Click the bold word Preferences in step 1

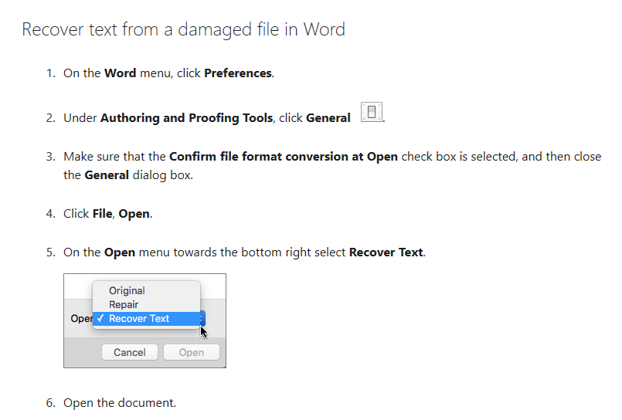[238, 73]
